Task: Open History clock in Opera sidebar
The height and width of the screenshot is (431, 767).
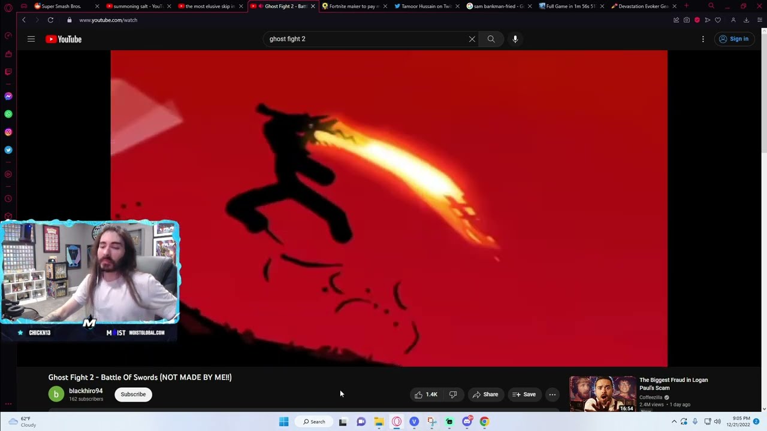Action: (x=8, y=199)
